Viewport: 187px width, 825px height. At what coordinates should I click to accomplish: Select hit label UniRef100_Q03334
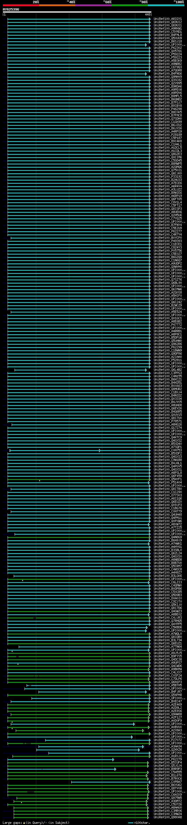click(167, 399)
